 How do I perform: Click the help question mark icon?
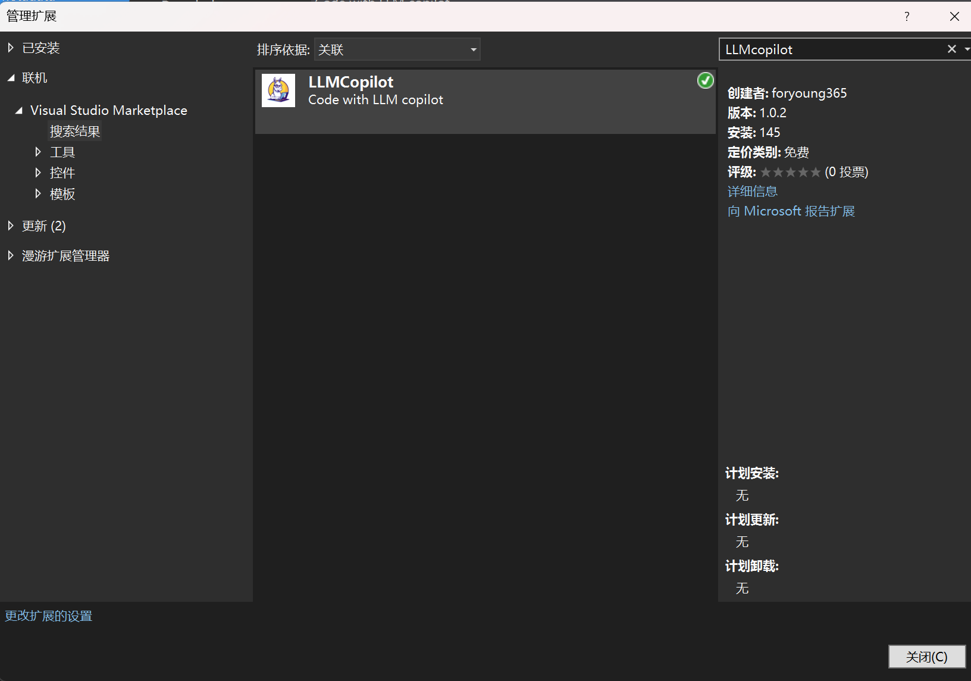tap(907, 16)
